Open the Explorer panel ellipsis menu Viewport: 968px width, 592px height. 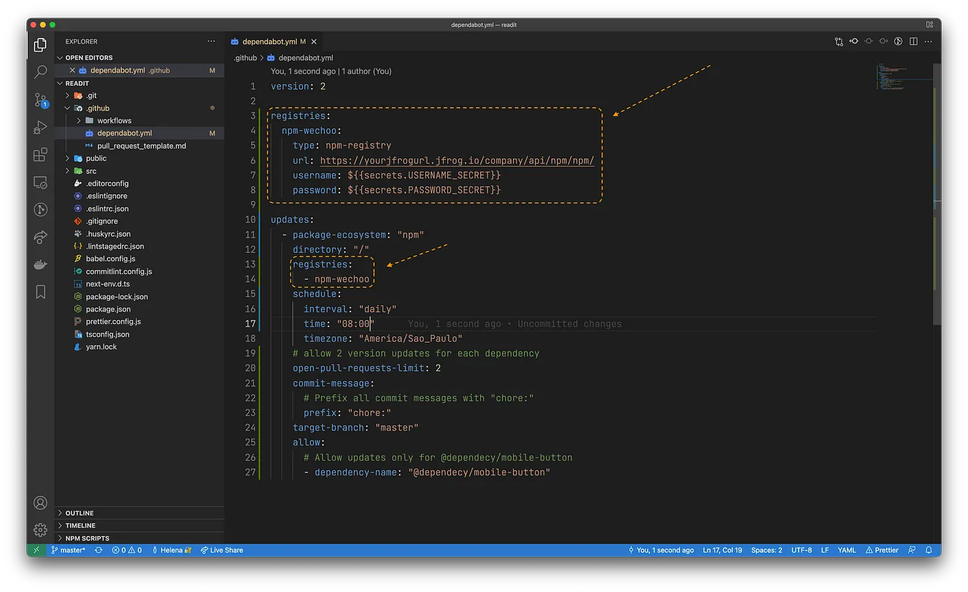tap(212, 41)
